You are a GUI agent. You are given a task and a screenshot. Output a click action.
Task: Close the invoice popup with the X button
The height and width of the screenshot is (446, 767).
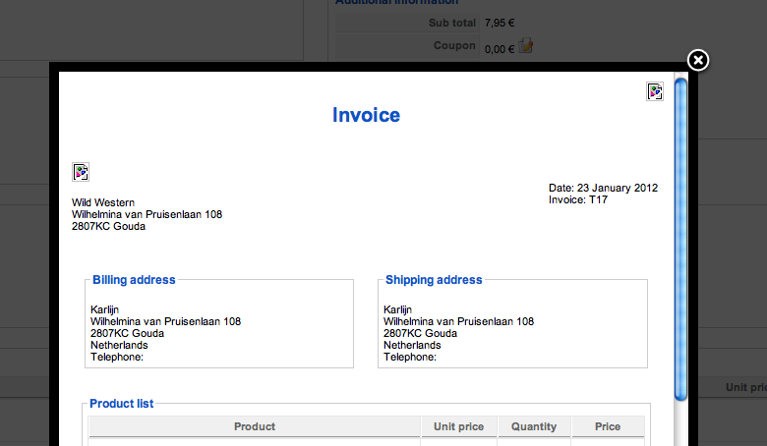(x=697, y=61)
